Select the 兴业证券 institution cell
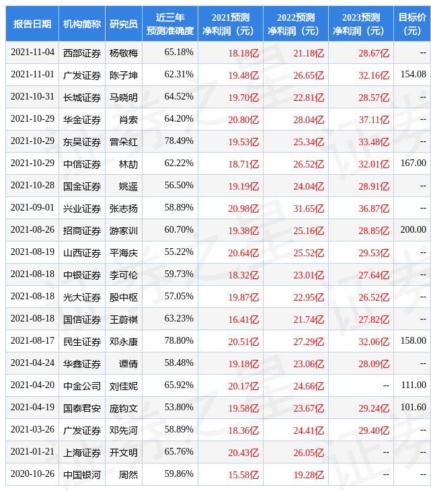 82,209
